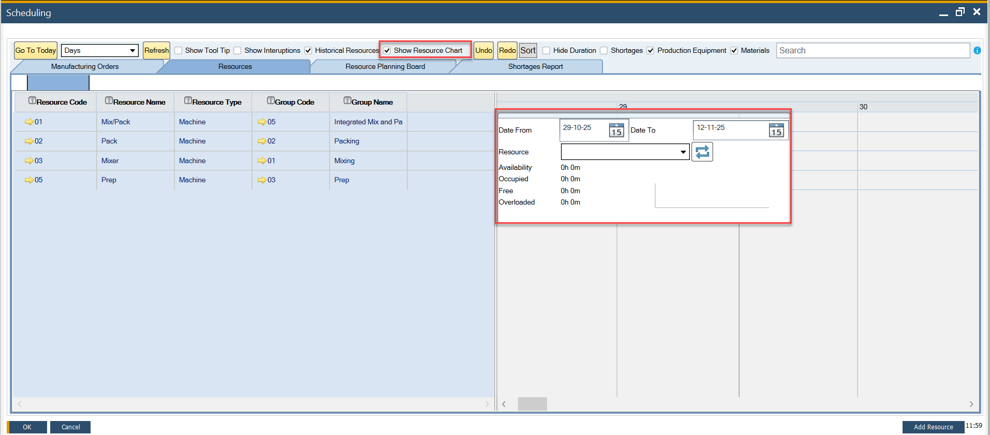The image size is (990, 435).
Task: Uncheck the Show Resource Chart checkbox
Action: click(387, 51)
